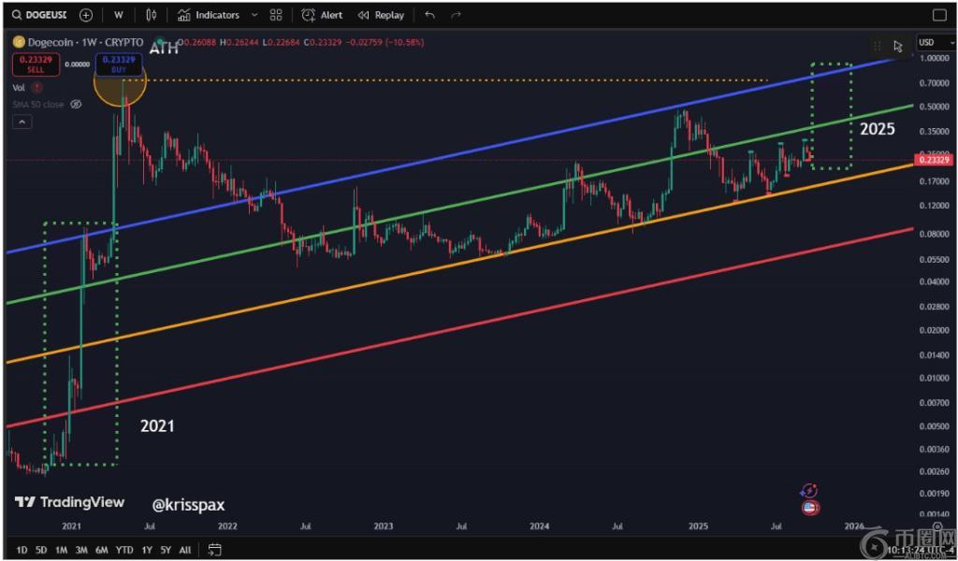Select layout setup square icon

939,15
